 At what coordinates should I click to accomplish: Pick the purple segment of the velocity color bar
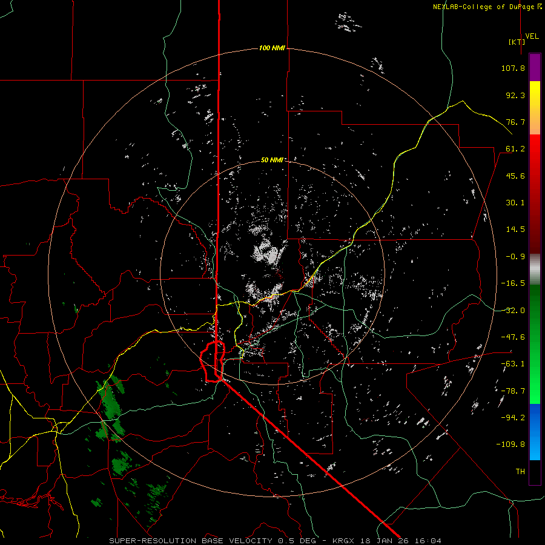535,67
